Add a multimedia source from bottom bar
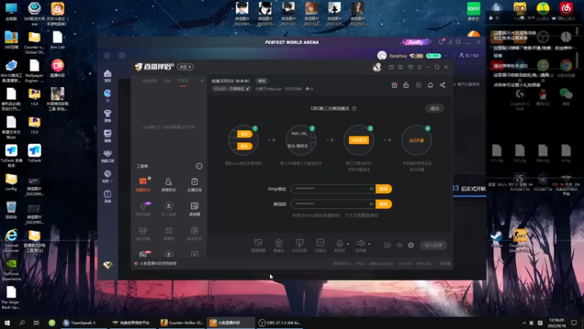The height and width of the screenshot is (329, 584). pos(320,246)
